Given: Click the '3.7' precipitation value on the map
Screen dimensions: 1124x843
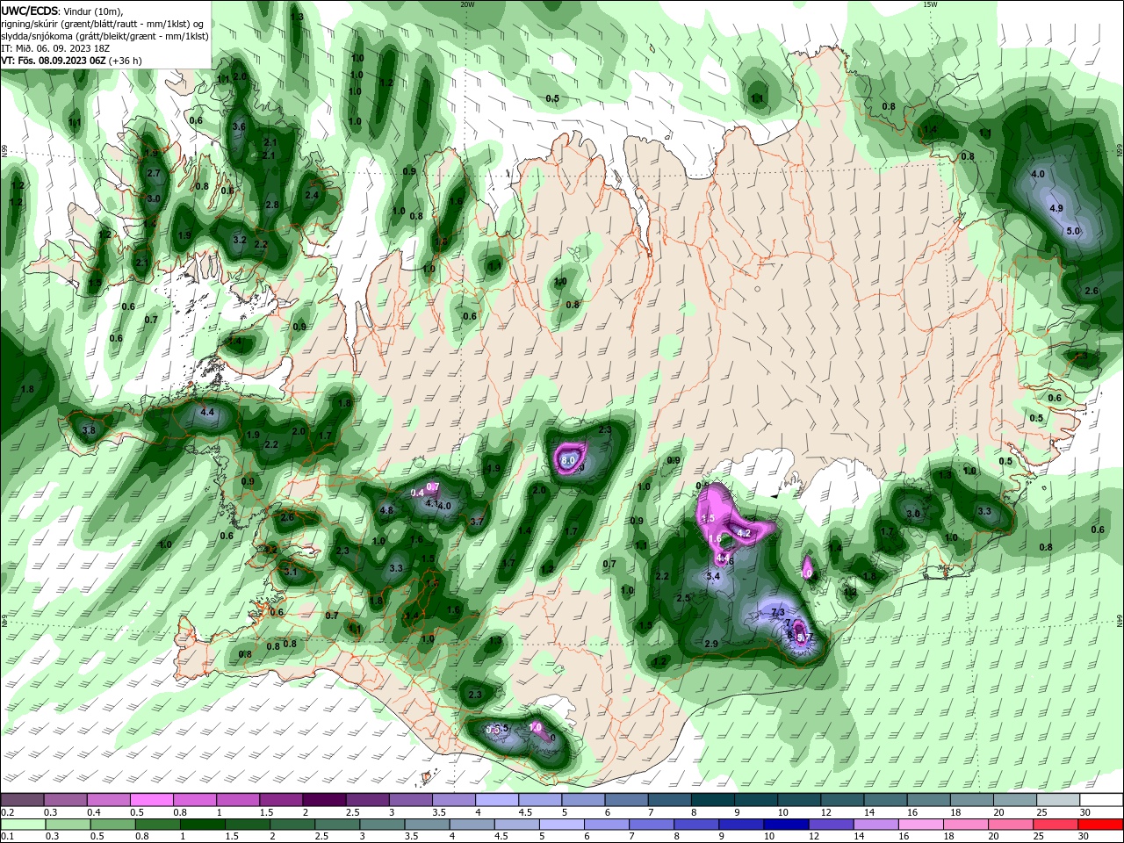Looking at the screenshot, I should click(477, 522).
